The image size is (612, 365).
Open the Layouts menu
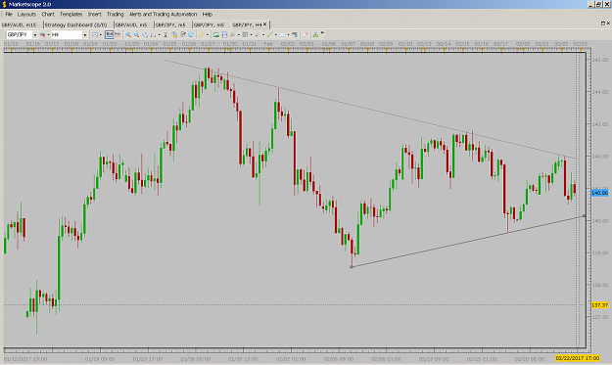pyautogui.click(x=26, y=14)
